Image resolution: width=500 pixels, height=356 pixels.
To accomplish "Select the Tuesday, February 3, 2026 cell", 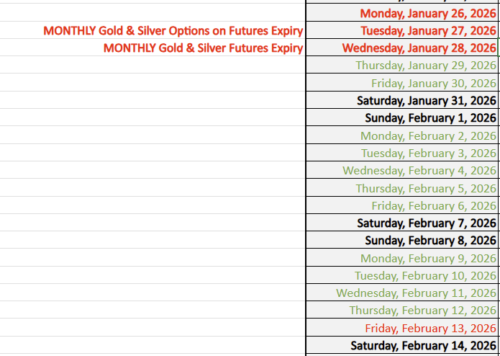I will (x=428, y=153).
